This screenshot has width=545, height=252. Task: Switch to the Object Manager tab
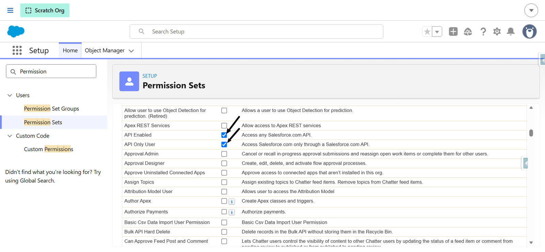point(105,50)
